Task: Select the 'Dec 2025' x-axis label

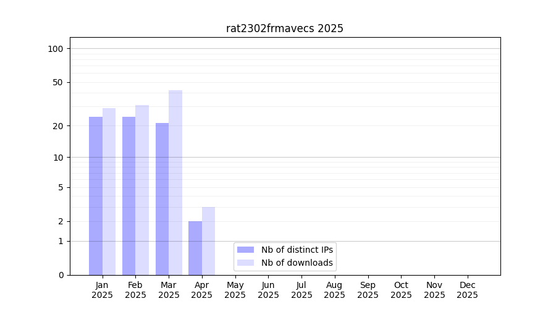Action: click(x=467, y=290)
